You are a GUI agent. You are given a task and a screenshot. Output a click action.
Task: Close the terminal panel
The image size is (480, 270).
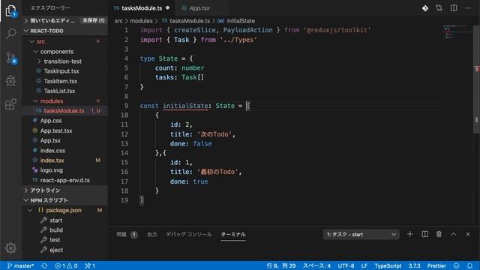(468, 235)
